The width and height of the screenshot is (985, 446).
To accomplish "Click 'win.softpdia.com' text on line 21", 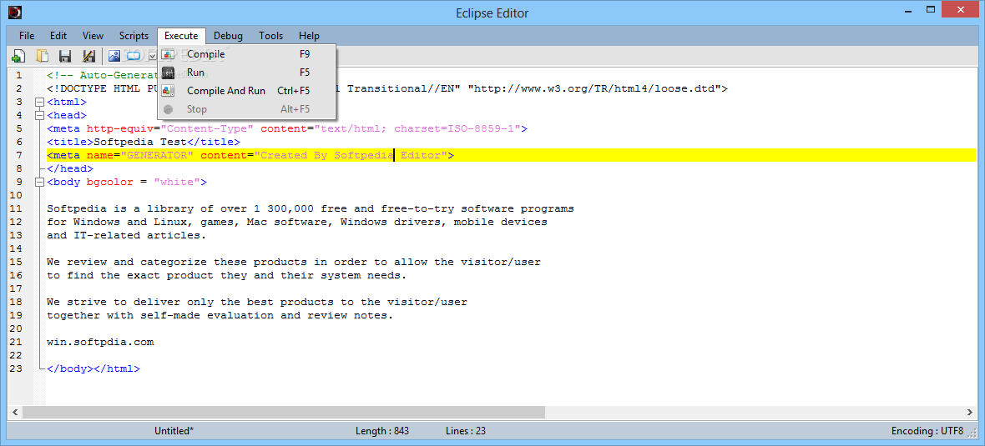I will coord(100,342).
